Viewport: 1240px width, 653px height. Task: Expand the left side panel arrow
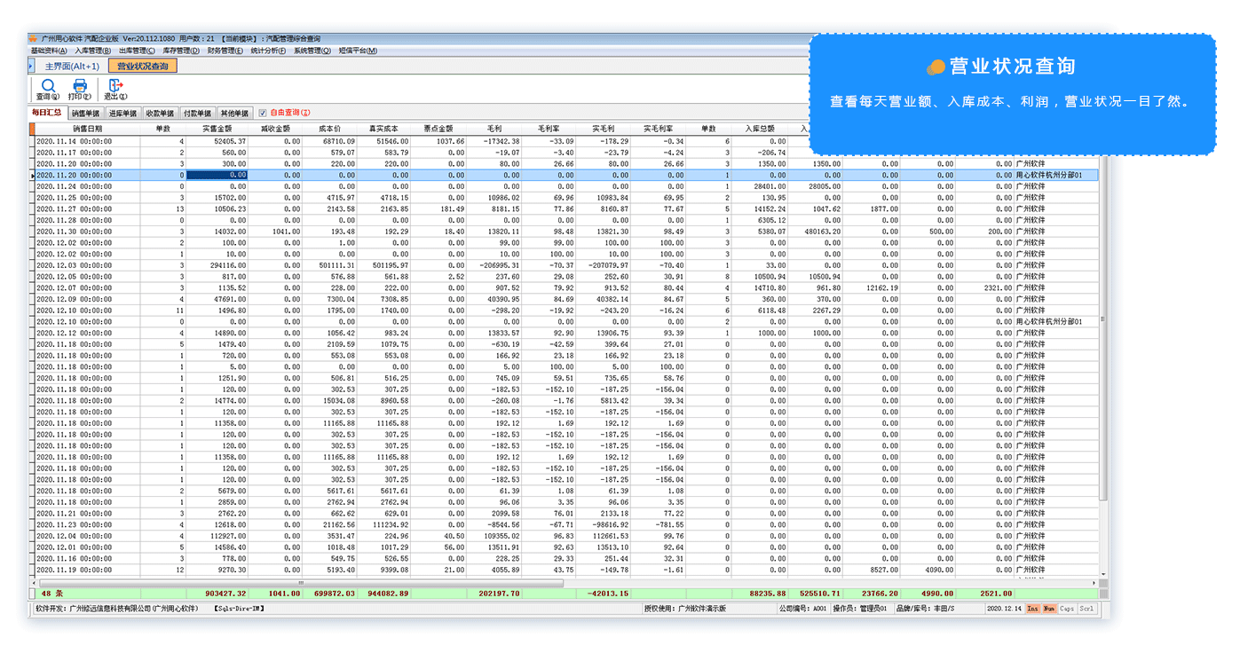[32, 66]
